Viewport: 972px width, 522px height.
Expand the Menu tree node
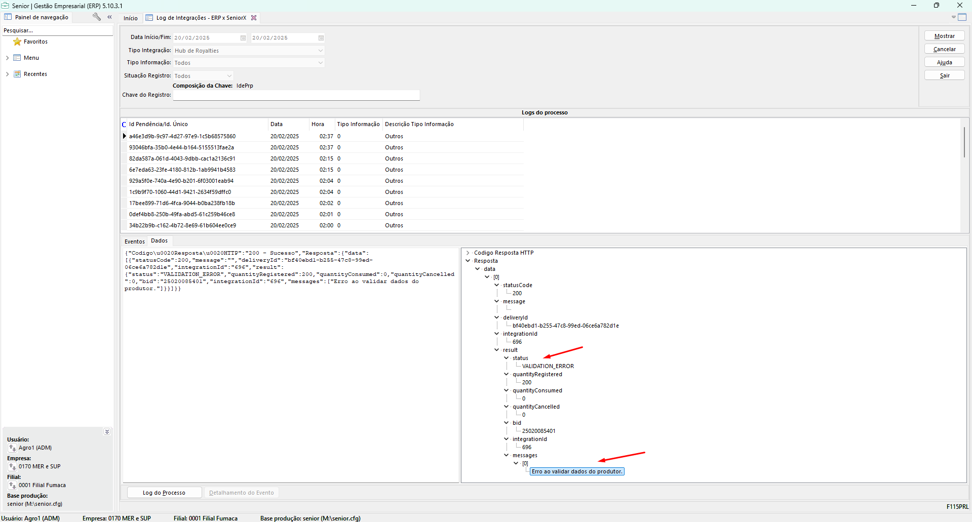pos(7,58)
